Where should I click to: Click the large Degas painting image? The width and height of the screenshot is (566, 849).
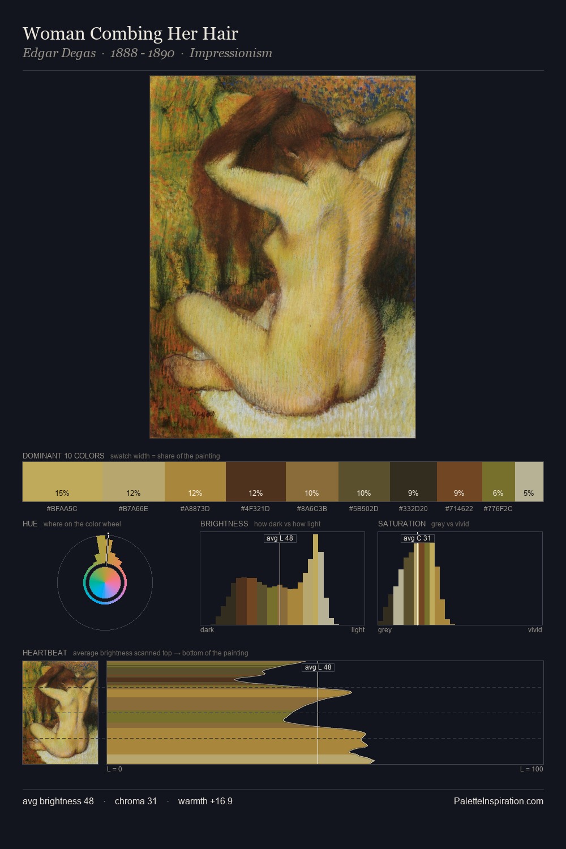click(x=282, y=257)
